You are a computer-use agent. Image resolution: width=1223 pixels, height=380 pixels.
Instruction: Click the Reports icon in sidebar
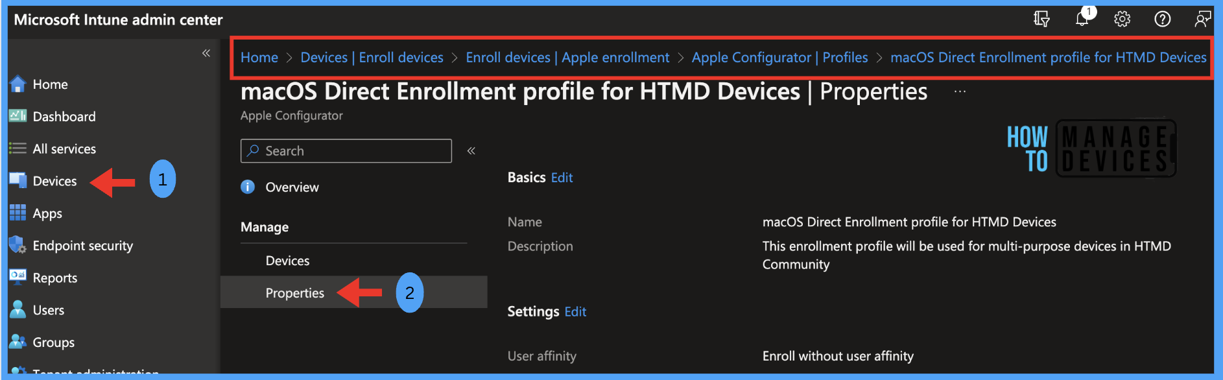click(18, 277)
